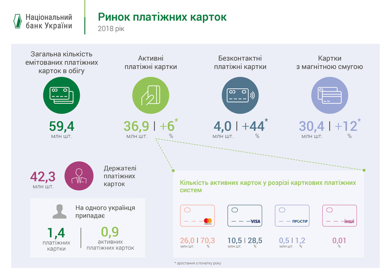Image resolution: width=391 pixels, height=277 pixels.
Task: Click the Mastercard share 70,3
Action: coord(207,240)
